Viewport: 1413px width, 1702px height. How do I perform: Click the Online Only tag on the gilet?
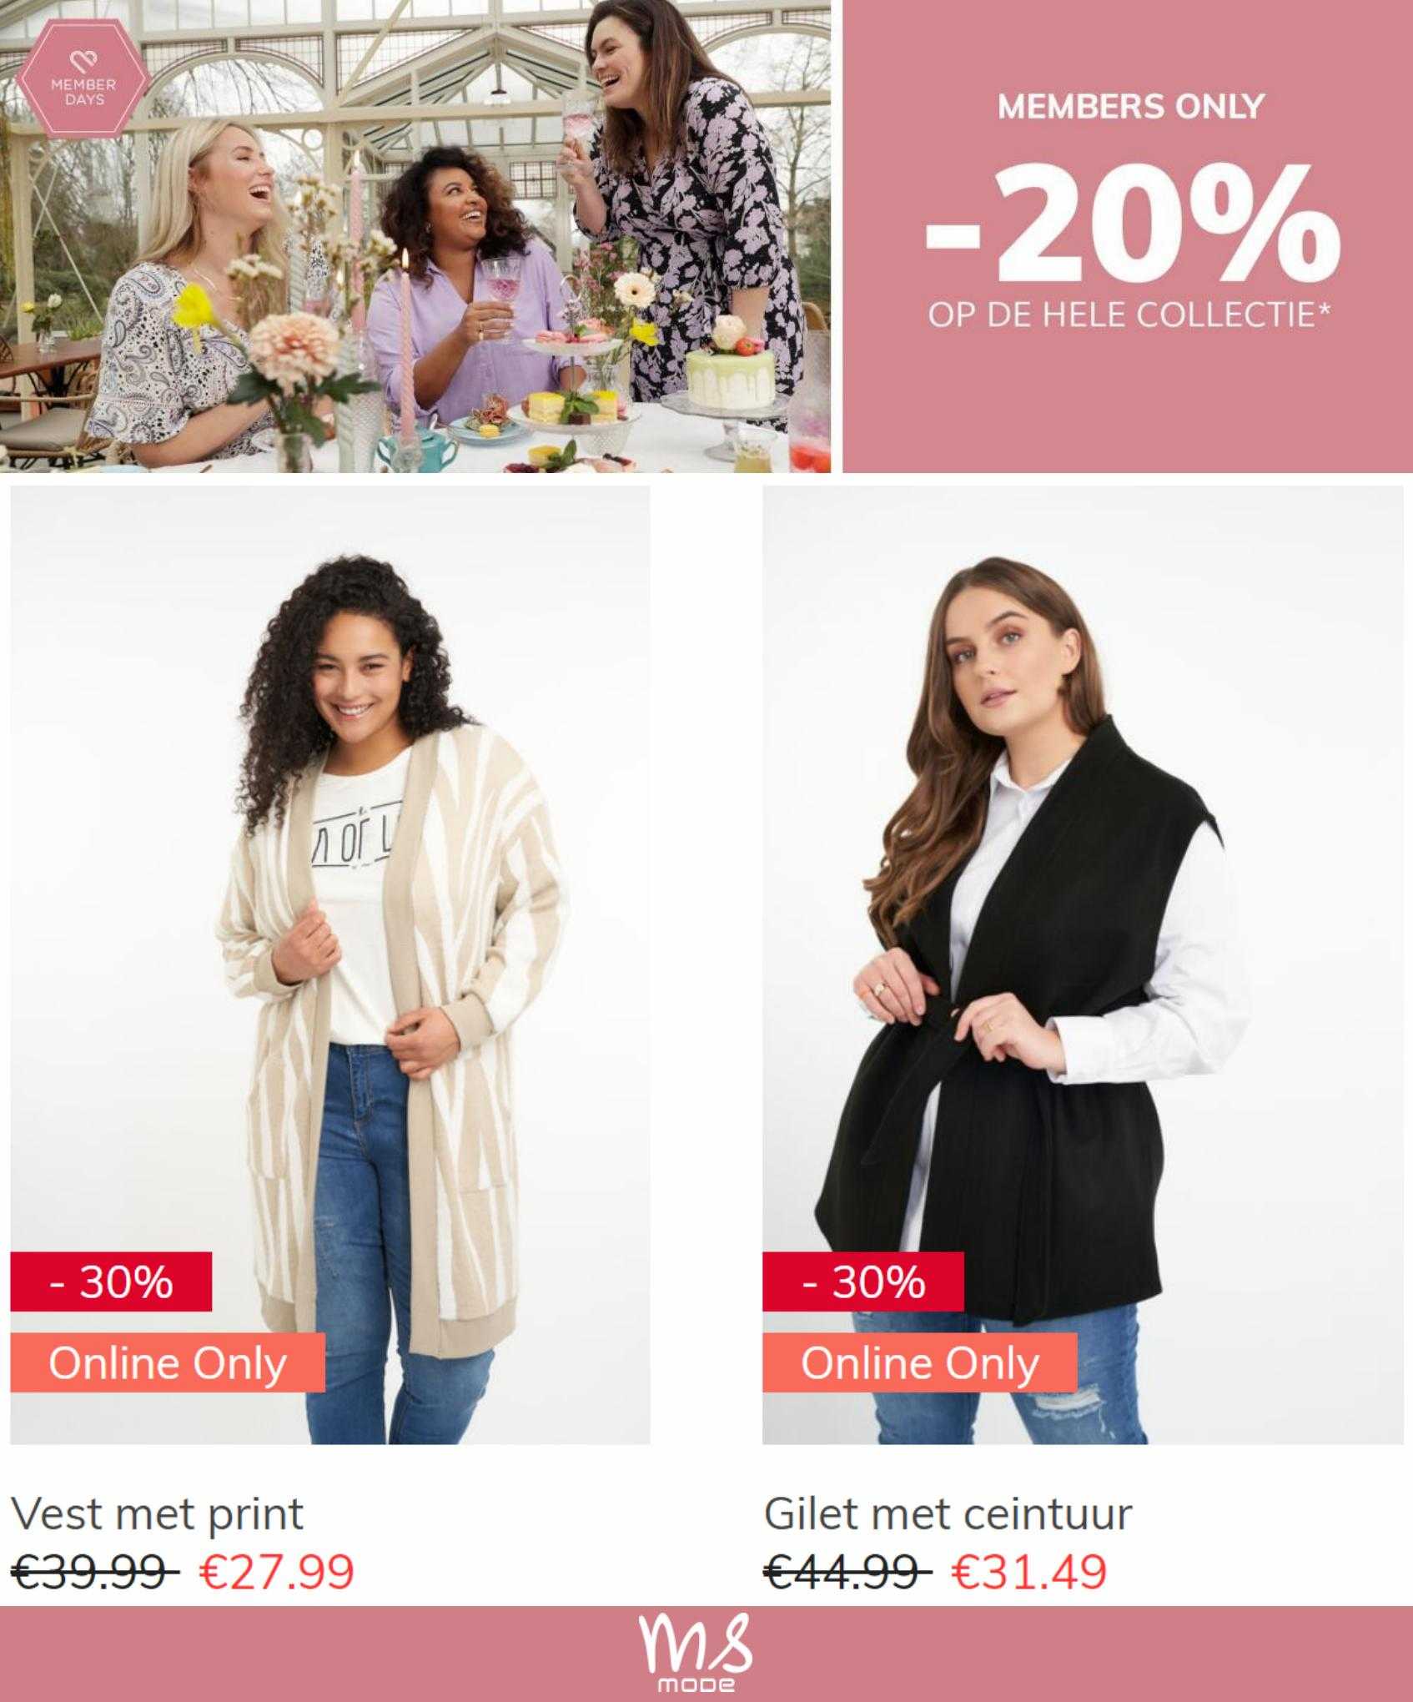click(x=920, y=1362)
